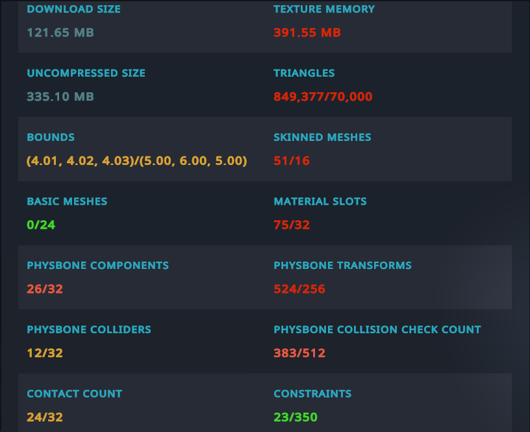Select the 24/32 contact count value
This screenshot has width=530, height=432.
click(45, 418)
